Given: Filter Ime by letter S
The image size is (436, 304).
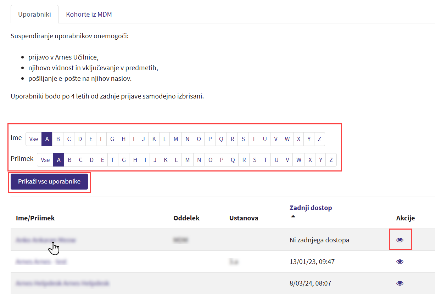Looking at the screenshot, I should (x=243, y=139).
